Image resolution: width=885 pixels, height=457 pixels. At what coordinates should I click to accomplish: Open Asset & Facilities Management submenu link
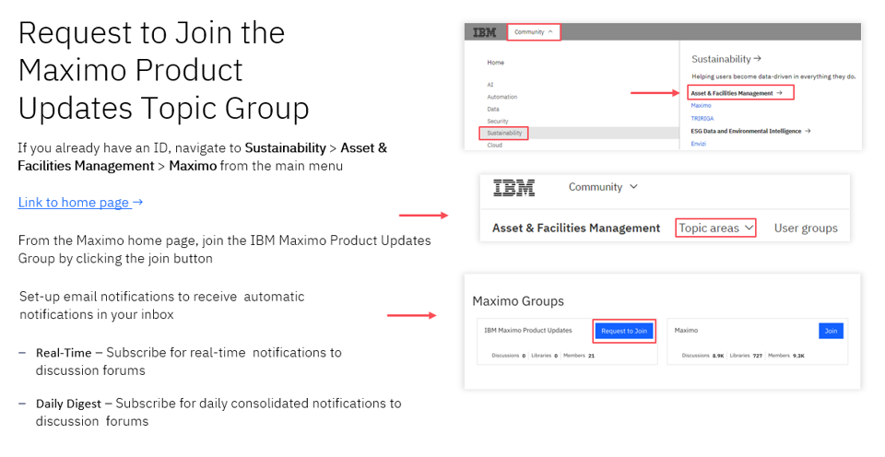737,93
